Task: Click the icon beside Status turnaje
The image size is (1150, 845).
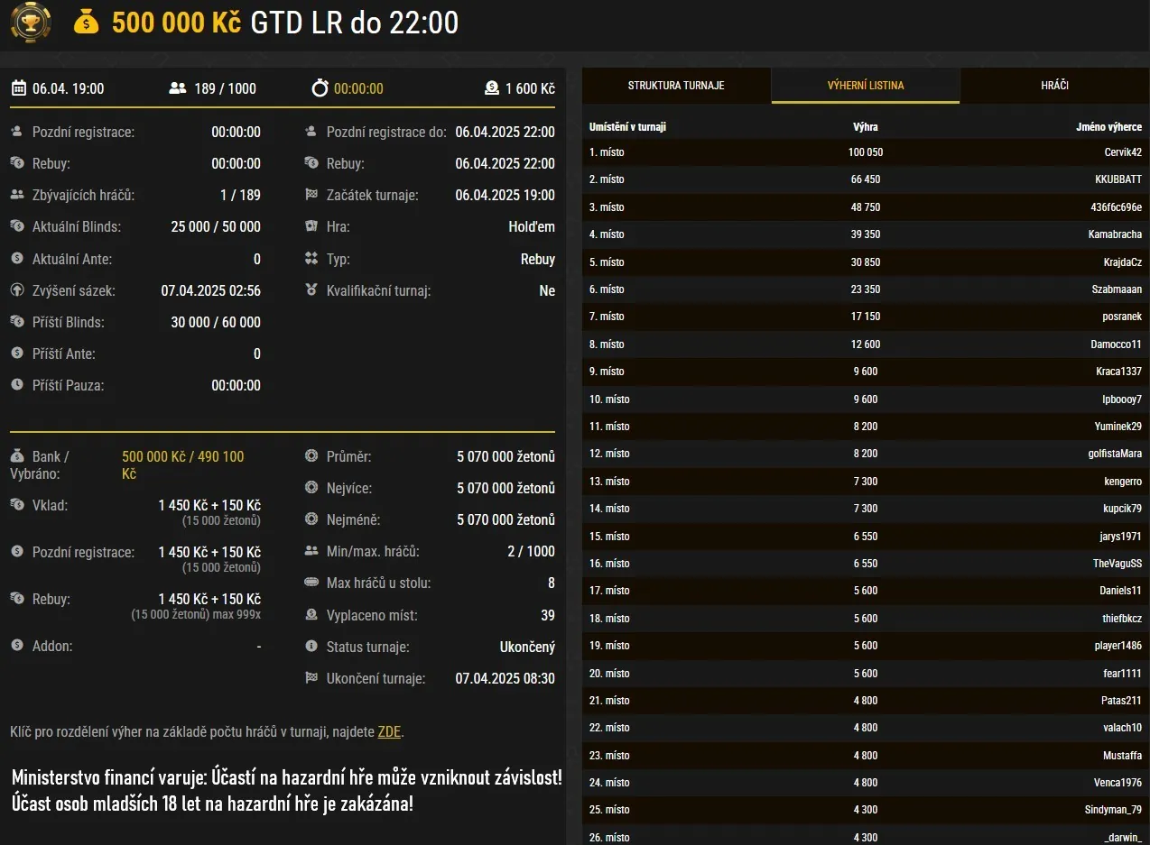Action: pyautogui.click(x=313, y=646)
